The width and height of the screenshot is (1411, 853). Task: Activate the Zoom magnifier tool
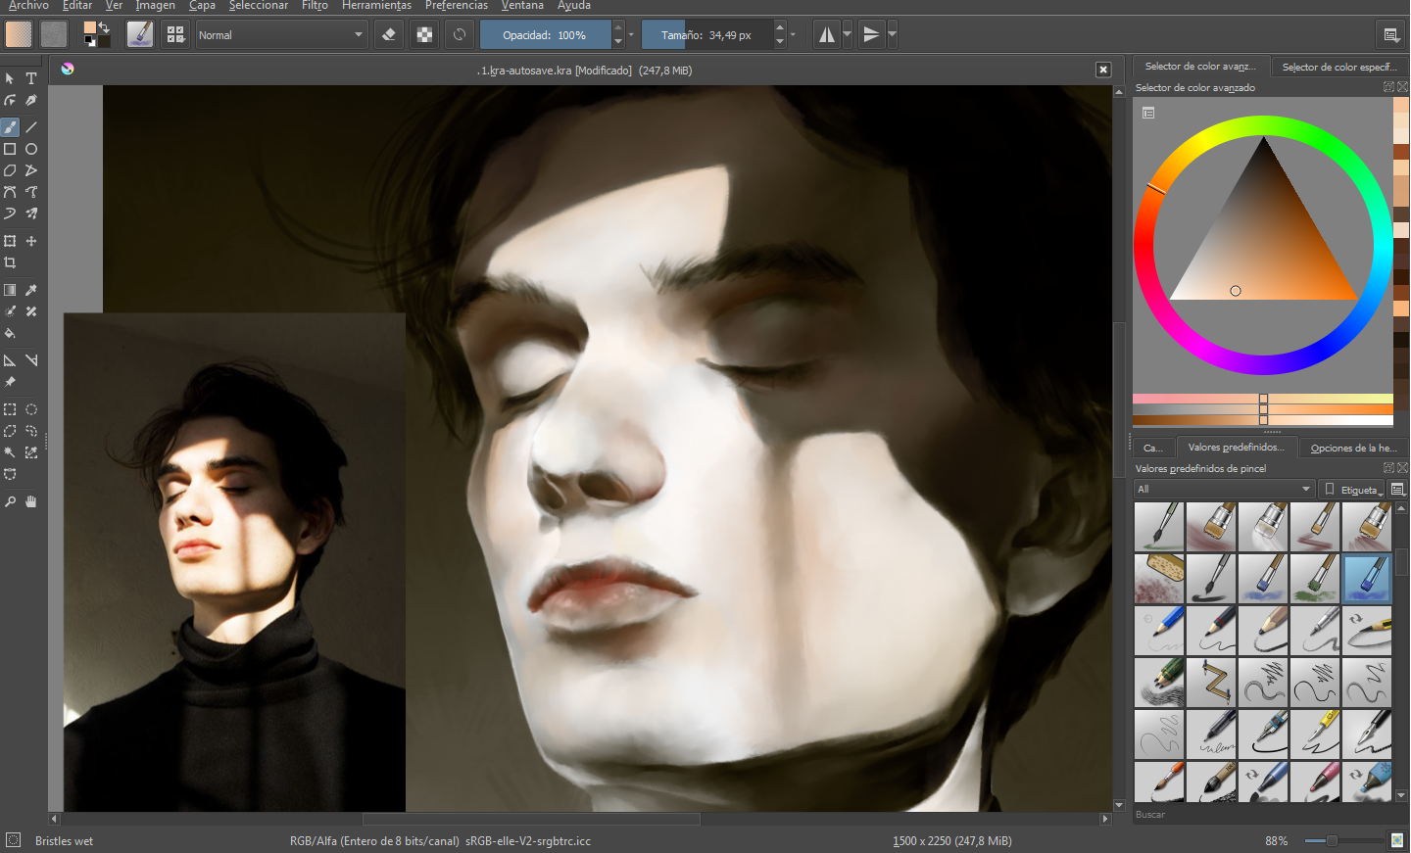(x=10, y=501)
